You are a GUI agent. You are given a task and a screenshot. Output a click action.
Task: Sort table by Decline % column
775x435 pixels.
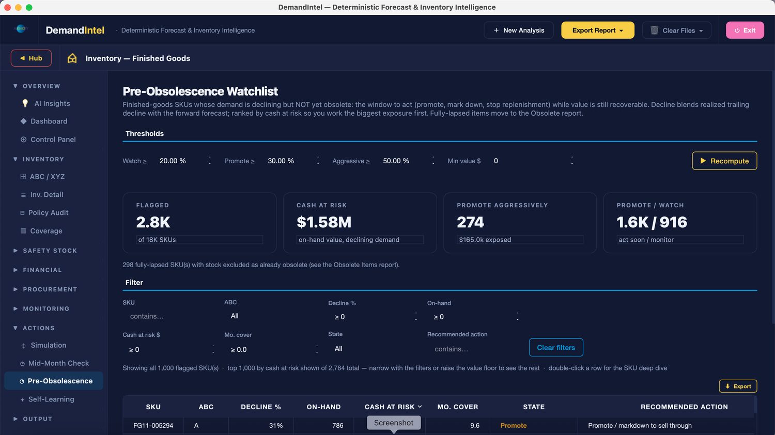coord(261,407)
